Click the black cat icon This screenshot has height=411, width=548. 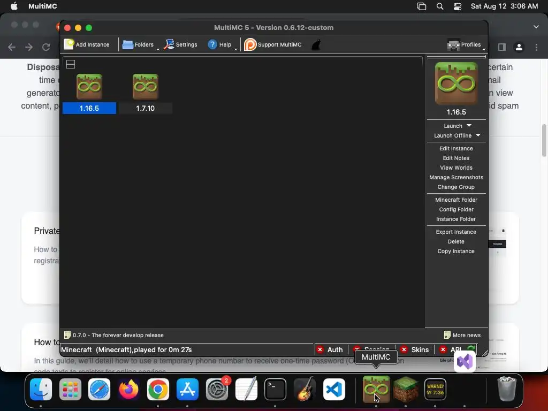pyautogui.click(x=316, y=44)
